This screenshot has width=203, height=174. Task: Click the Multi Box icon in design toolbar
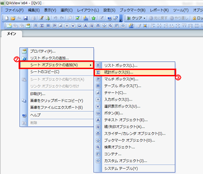pyautogui.click(x=54, y=26)
